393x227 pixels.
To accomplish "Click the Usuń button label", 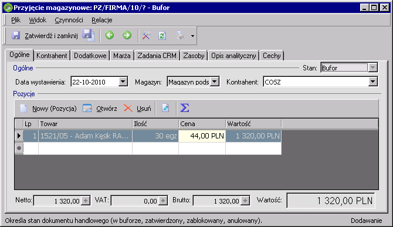I will point(144,109).
